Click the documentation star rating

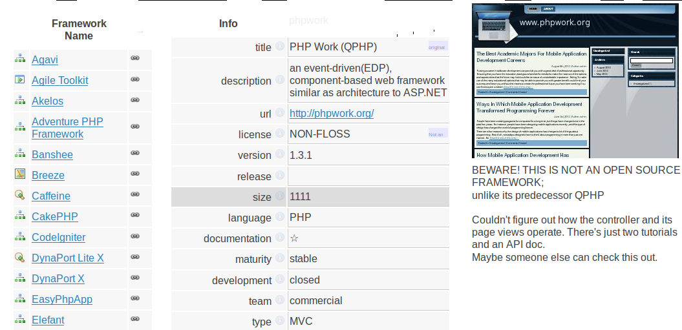point(294,238)
